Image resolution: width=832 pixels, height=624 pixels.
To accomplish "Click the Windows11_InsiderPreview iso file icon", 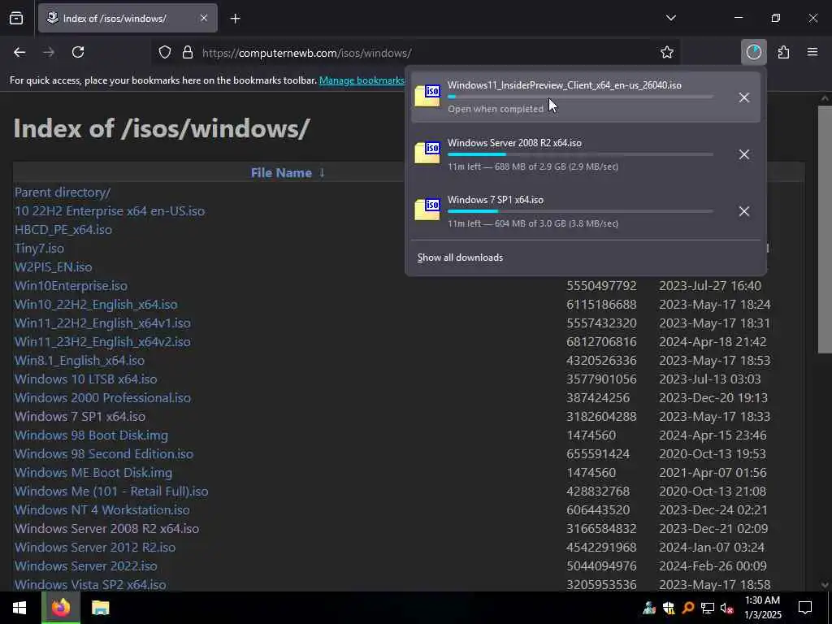I will pos(427,96).
